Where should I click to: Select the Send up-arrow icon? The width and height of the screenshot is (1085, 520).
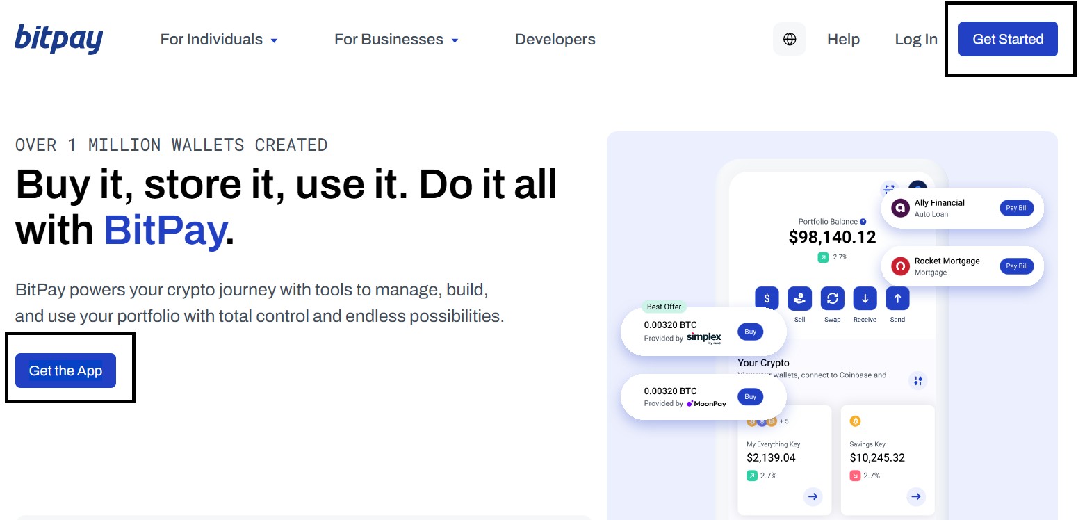(897, 299)
